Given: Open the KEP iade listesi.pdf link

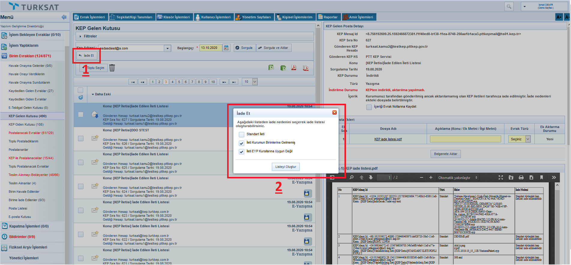Looking at the screenshot, I should pos(388,139).
